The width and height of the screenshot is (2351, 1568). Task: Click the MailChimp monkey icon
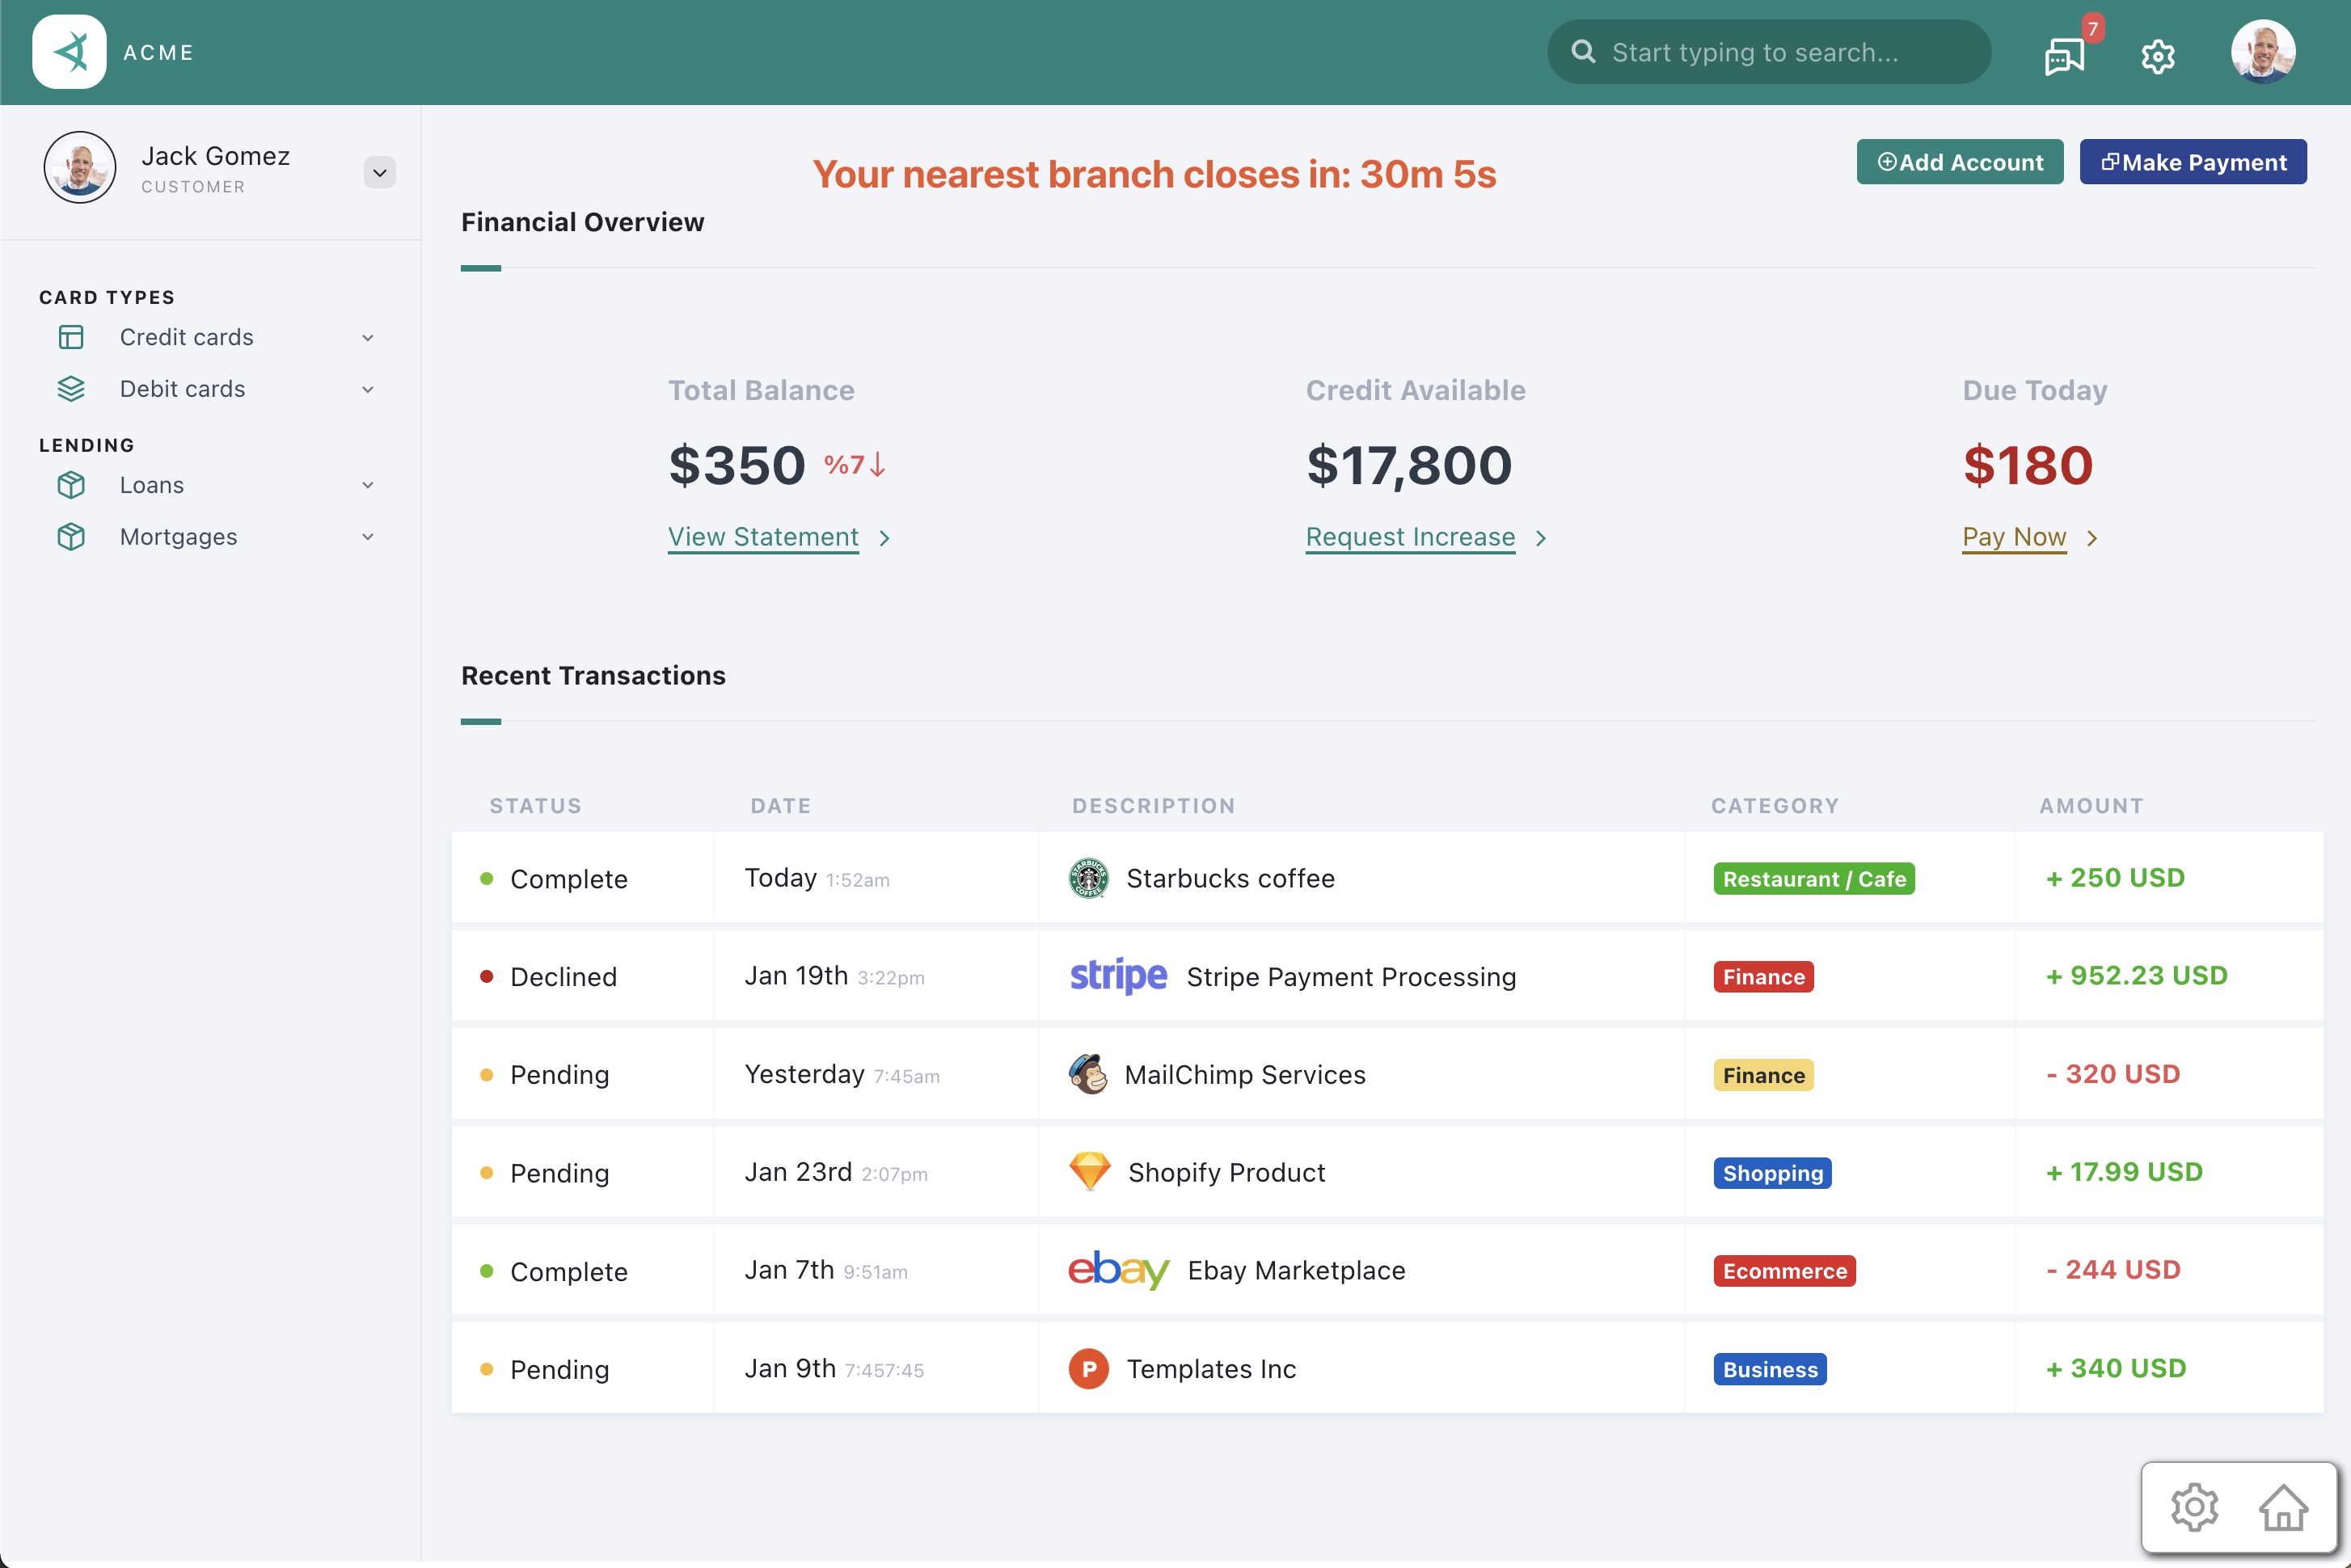point(1088,1074)
